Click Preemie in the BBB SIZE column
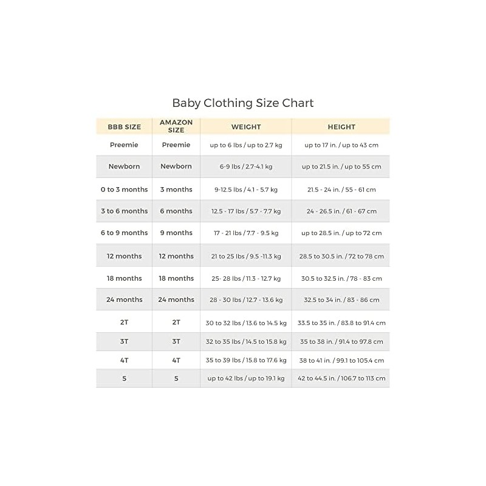The height and width of the screenshot is (486, 486). point(124,145)
